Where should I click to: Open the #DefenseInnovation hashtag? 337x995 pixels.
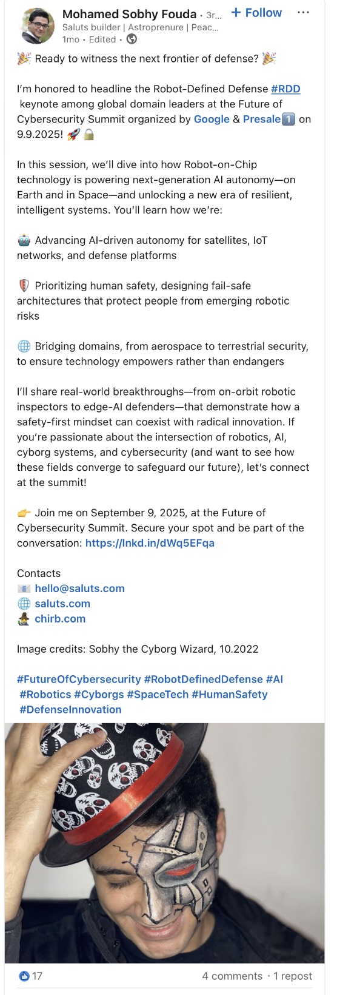point(71,710)
